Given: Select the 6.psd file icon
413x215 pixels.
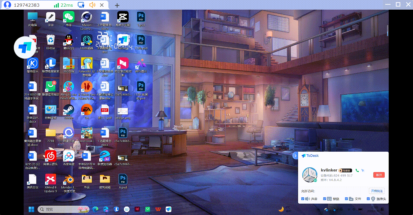Looking at the screenshot, I should pyautogui.click(x=123, y=181).
